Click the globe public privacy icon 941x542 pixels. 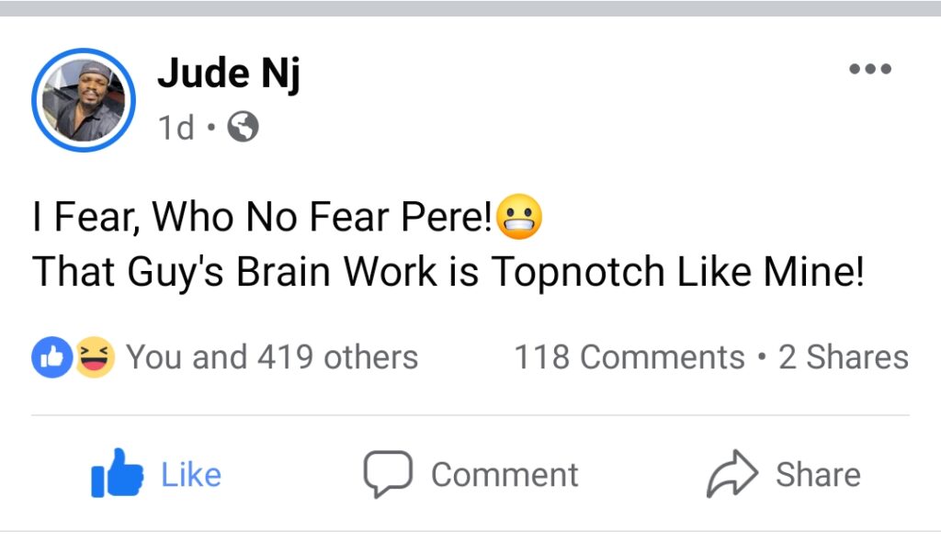coord(243,128)
